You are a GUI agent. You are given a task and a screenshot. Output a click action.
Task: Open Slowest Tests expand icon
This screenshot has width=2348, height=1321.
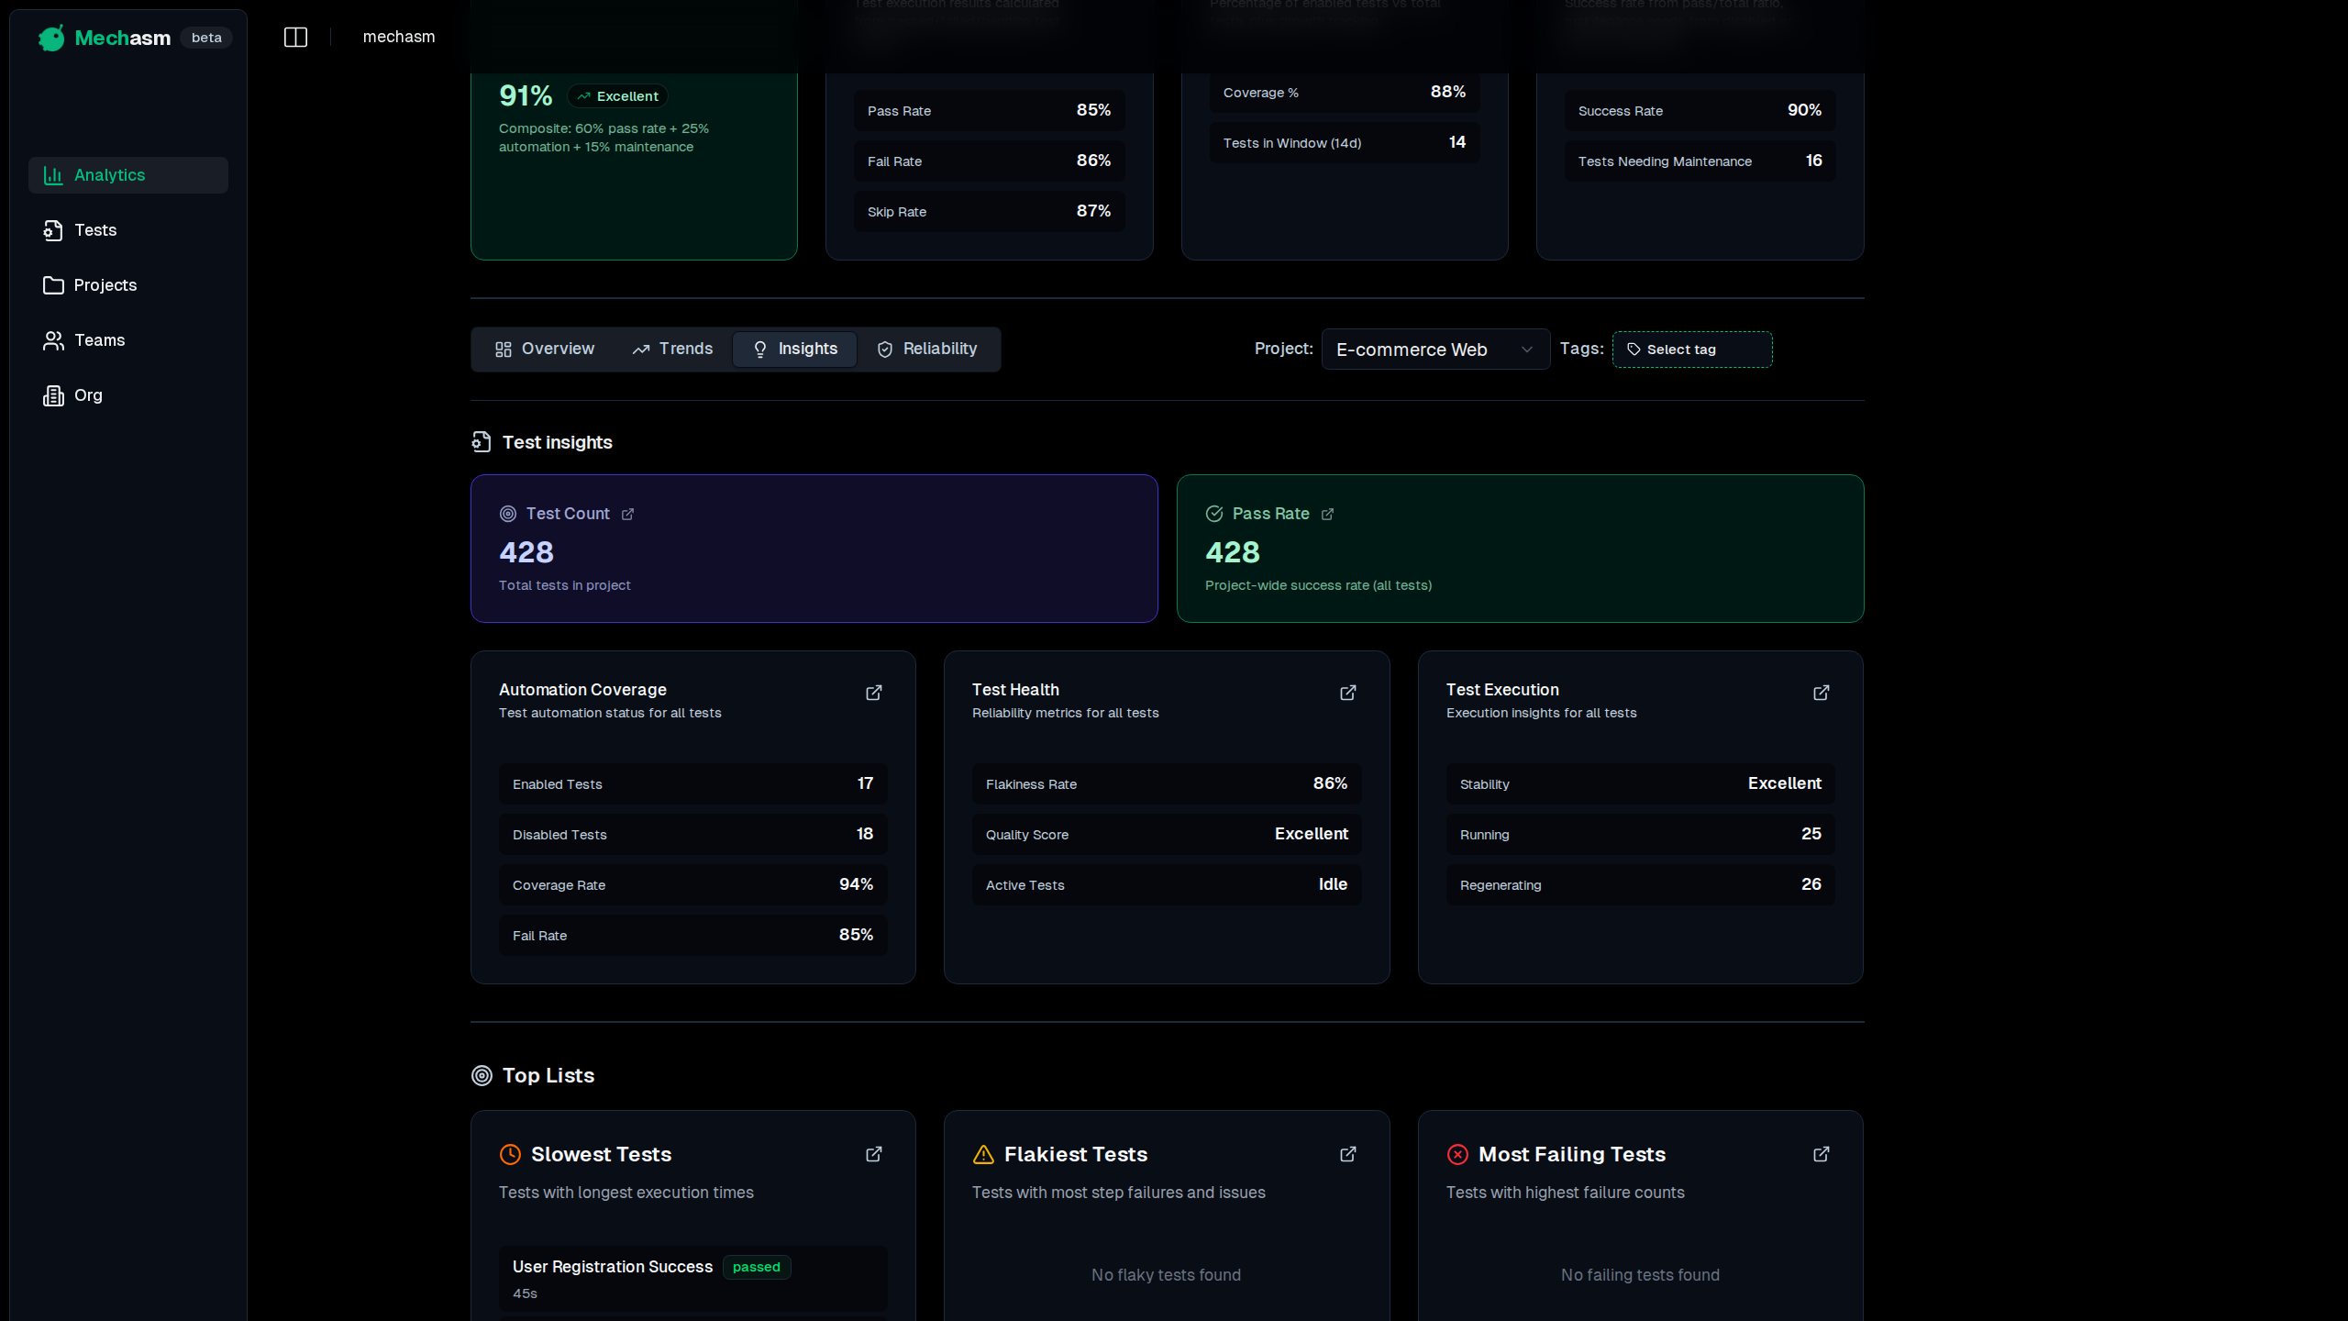click(x=873, y=1154)
